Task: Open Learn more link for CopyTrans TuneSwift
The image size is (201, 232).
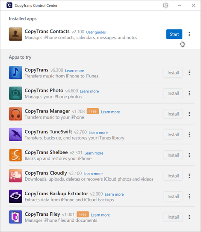Action: [98, 133]
